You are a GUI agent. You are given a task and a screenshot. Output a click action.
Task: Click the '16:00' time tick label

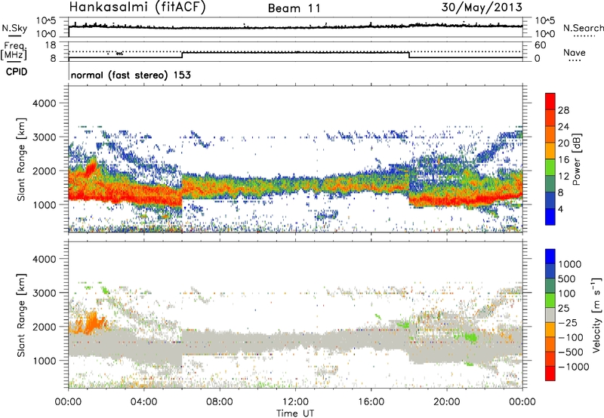pos(371,402)
